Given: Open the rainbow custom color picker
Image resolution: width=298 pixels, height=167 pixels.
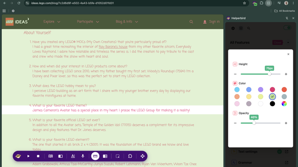Looking at the screenshot, I should tap(284, 104).
